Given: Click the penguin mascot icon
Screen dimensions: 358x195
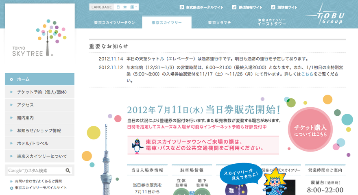Looking at the screenshot, I should click(137, 146).
